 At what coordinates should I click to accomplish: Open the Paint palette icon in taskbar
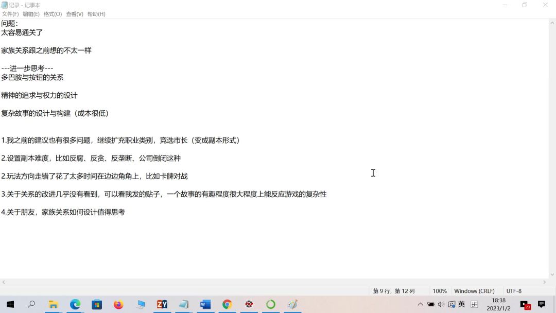[x=292, y=304]
